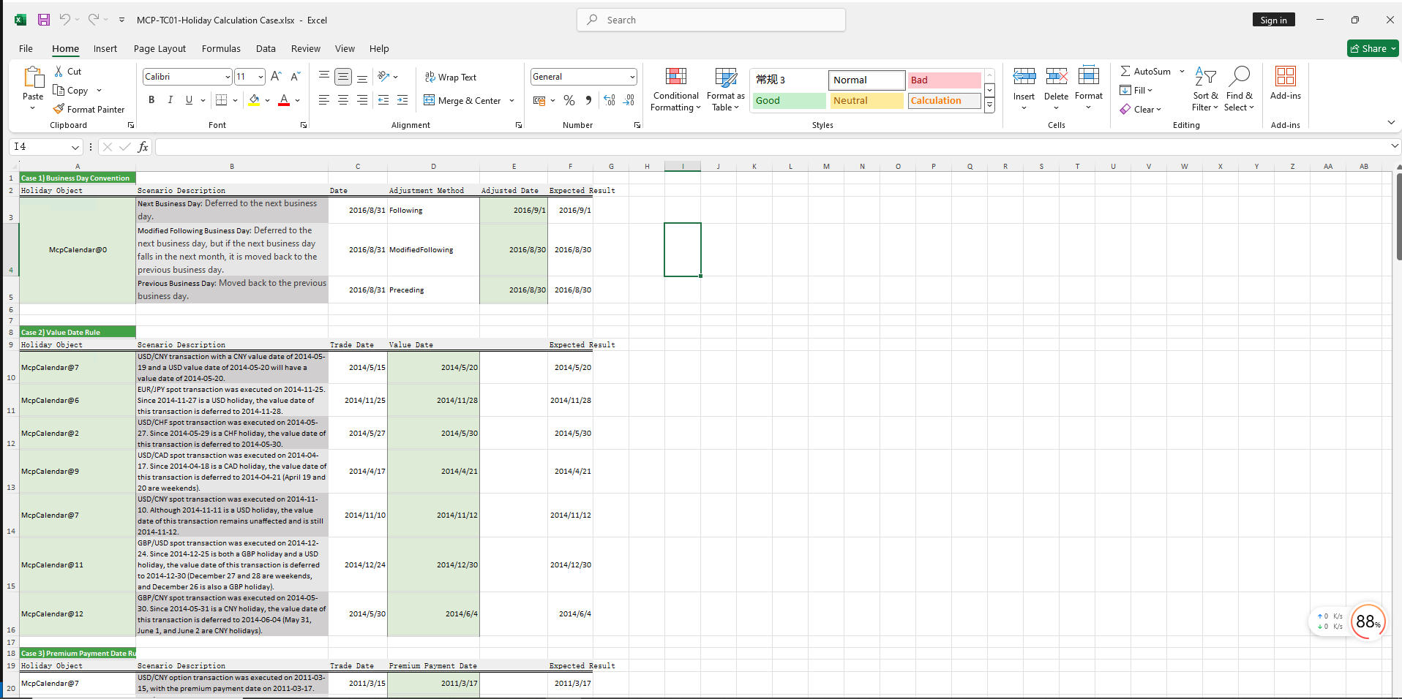Click the Borders icon
The image size is (1402, 699).
(x=222, y=99)
